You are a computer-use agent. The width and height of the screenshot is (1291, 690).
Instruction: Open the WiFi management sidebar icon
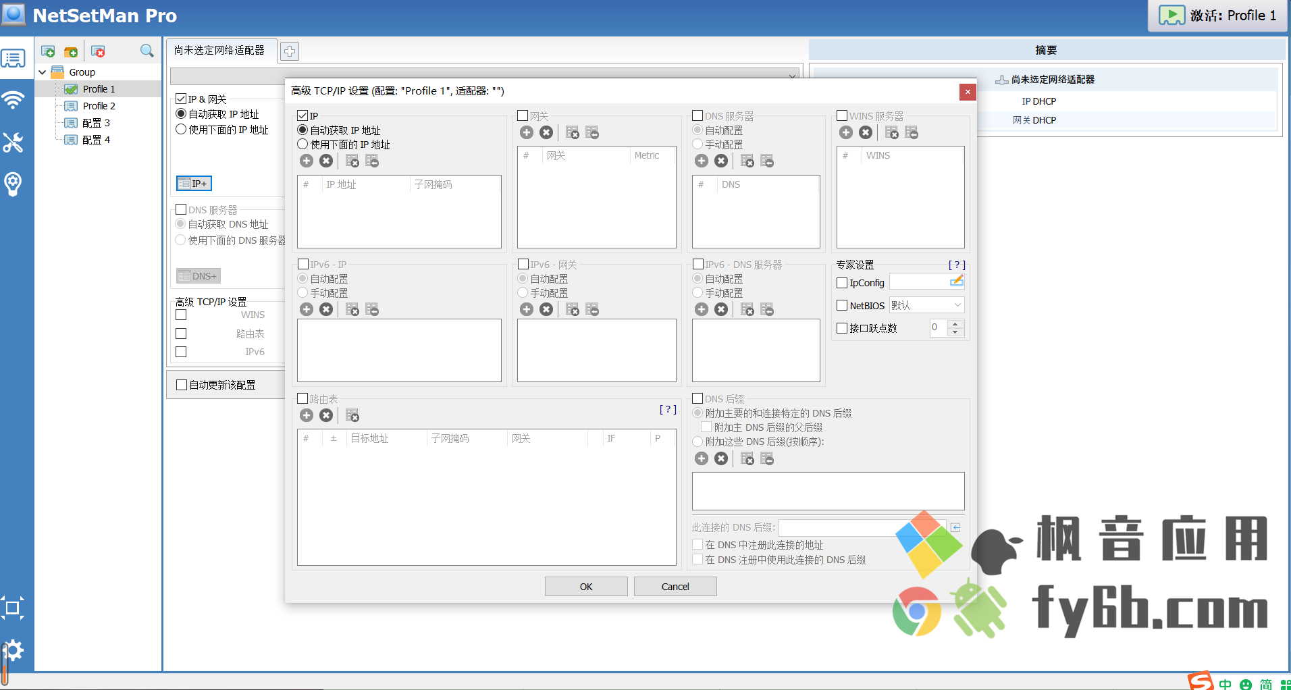pyautogui.click(x=13, y=100)
